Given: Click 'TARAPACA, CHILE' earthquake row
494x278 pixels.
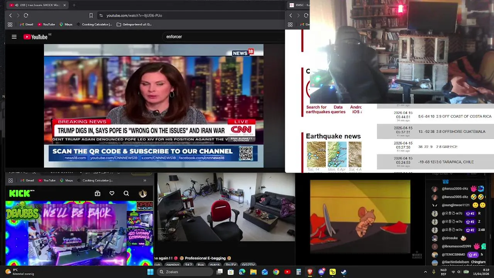Looking at the screenshot, I should coord(435,162).
